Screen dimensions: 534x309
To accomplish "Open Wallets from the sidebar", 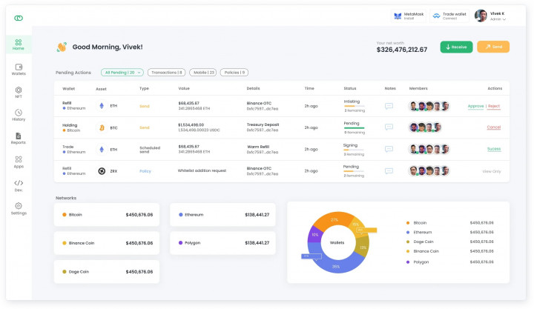I will (x=19, y=67).
